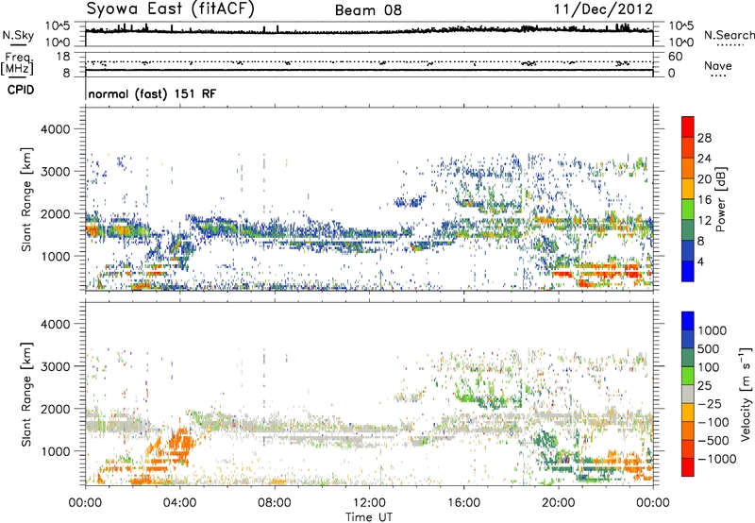
Task: Click the 'Slant Range [km]' label of power panel
Action: tap(26, 199)
